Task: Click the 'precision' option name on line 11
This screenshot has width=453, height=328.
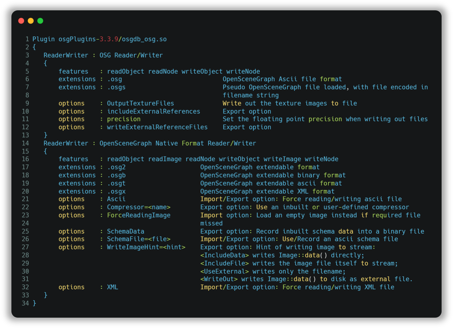Action: click(x=124, y=119)
